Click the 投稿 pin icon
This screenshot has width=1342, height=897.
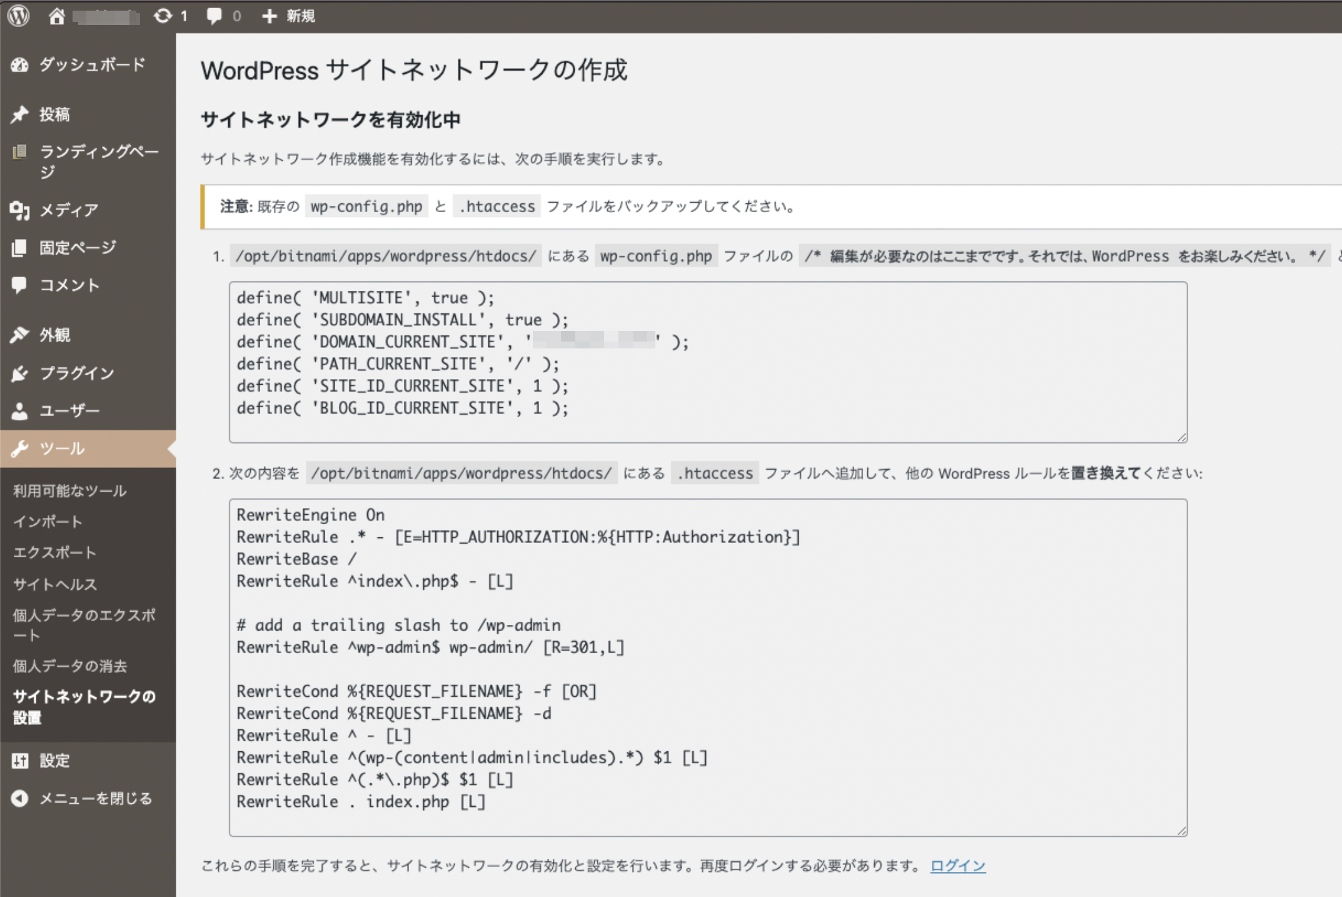coord(19,114)
